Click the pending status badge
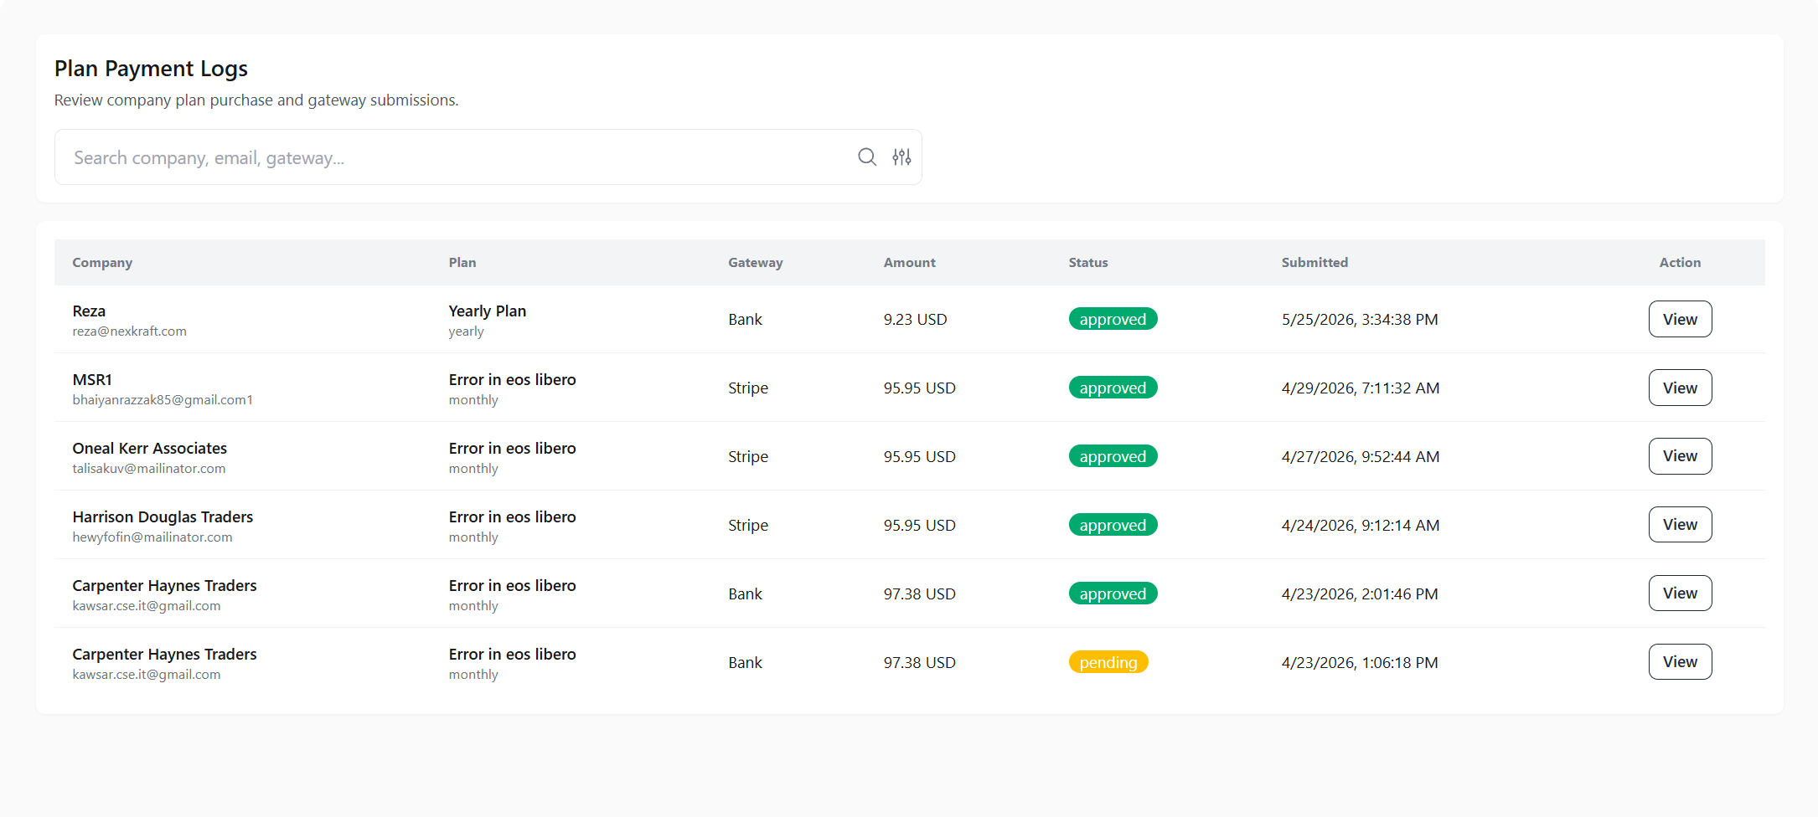The image size is (1818, 817). (1108, 662)
